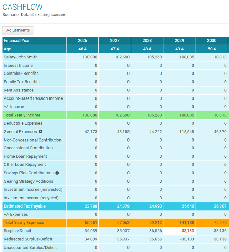Select the 2026 financial year column header
Screen dimensions: 229x252
(82, 41)
